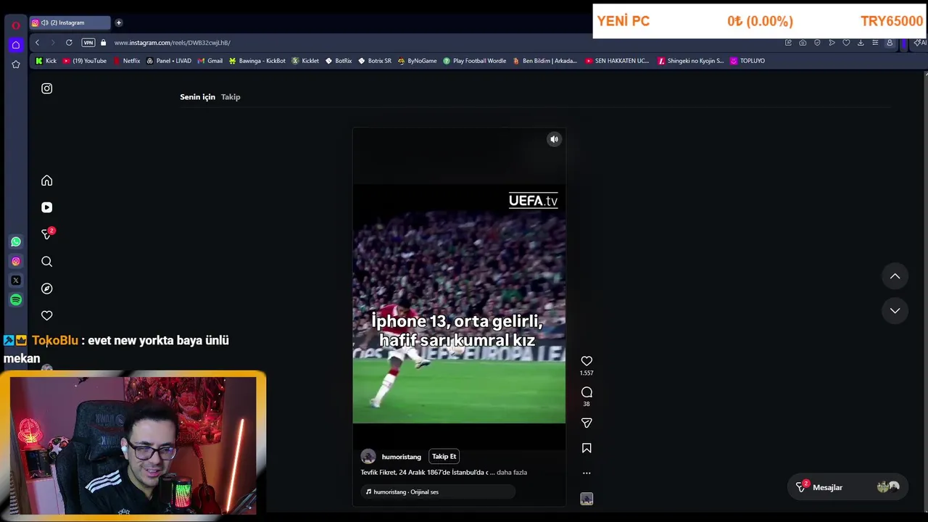Reload the Instagram page

(x=69, y=43)
